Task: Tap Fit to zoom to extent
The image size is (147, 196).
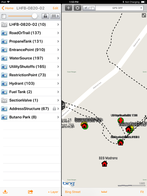Action: pos(142,192)
